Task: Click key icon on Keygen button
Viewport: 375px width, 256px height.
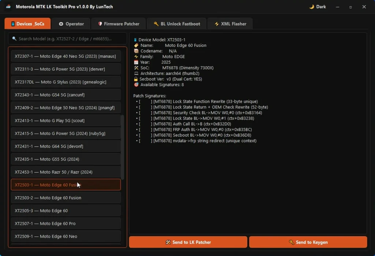Action: click(291, 242)
